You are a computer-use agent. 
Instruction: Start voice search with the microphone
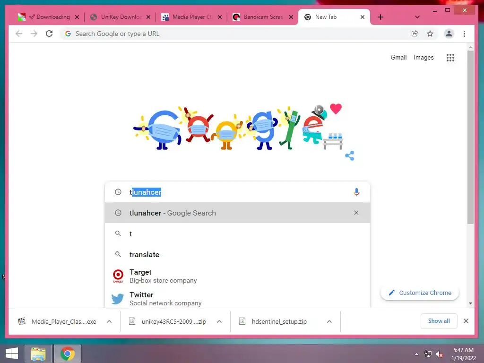pos(356,192)
